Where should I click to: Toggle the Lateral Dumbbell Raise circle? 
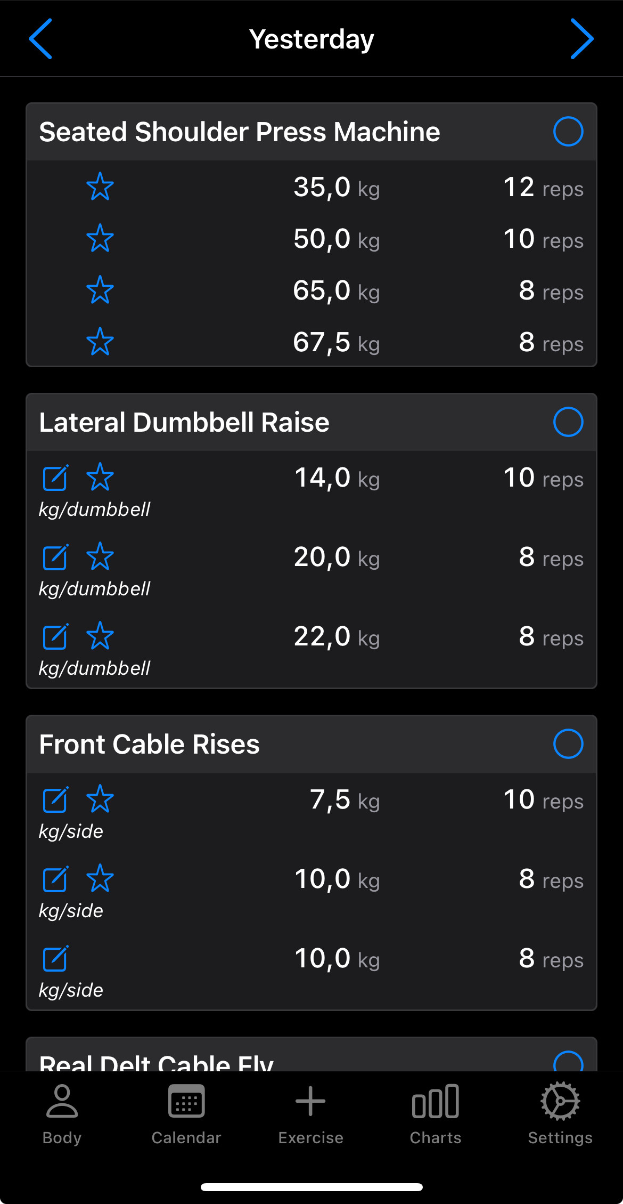pyautogui.click(x=568, y=422)
